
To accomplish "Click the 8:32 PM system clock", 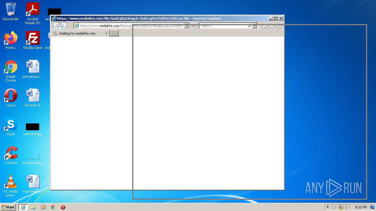I will pyautogui.click(x=361, y=207).
